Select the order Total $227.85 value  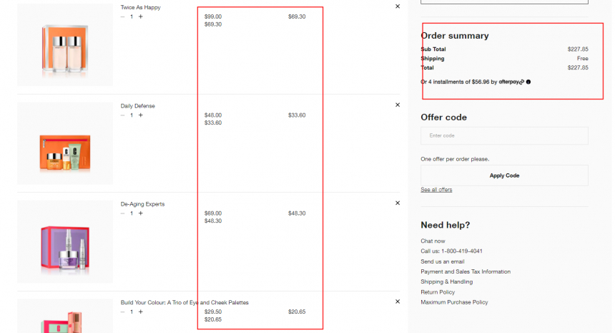pyautogui.click(x=578, y=67)
